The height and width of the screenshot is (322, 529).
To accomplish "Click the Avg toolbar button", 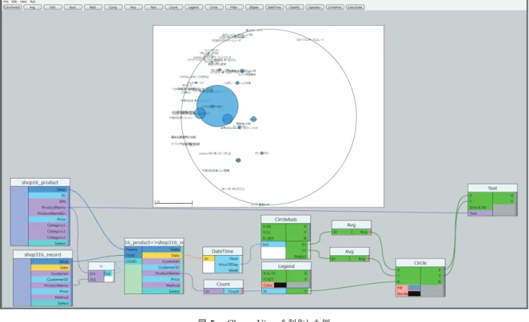I will tap(32, 7).
